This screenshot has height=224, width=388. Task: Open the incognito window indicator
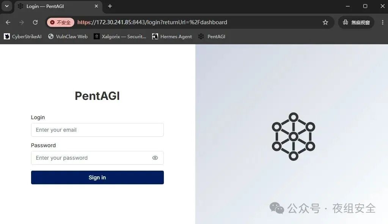click(x=356, y=22)
